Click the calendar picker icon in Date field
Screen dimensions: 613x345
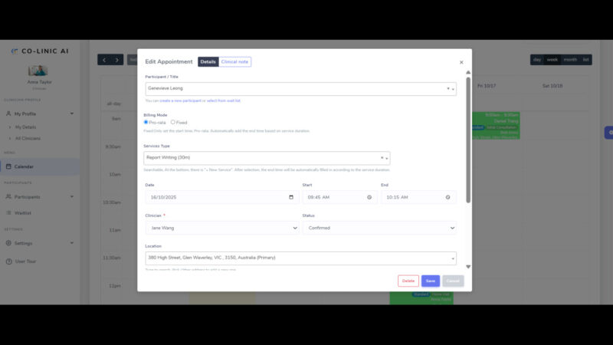291,197
